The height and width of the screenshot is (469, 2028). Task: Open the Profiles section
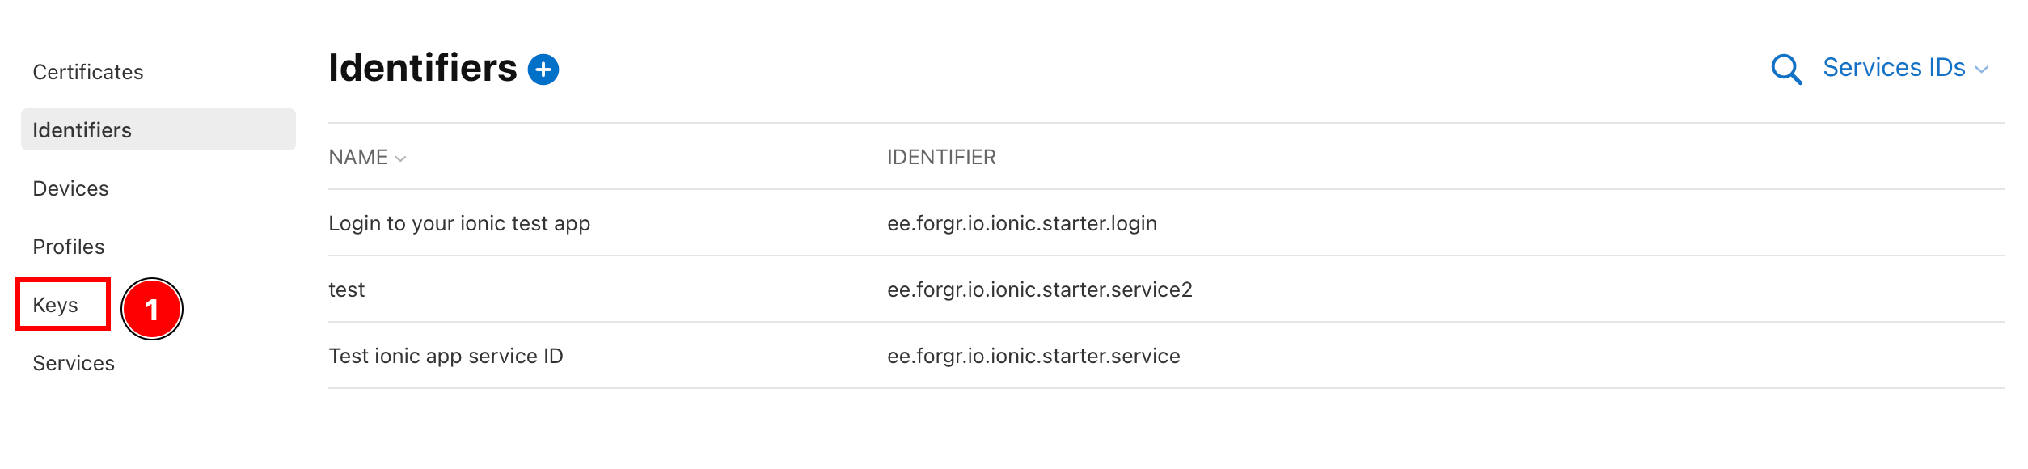coord(69,247)
